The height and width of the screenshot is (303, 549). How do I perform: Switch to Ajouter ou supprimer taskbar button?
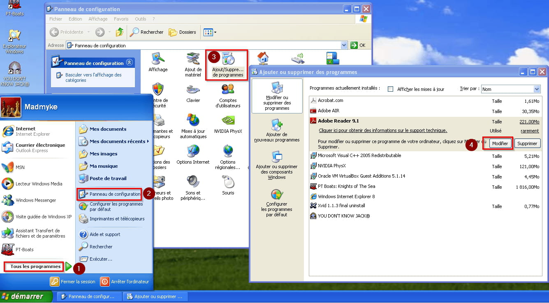coord(155,296)
